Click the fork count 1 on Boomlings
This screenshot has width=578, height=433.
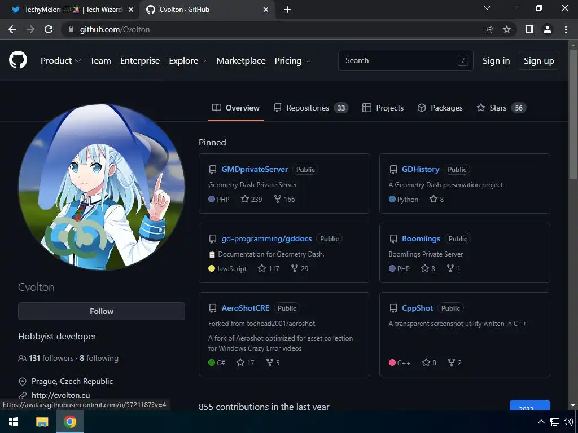453,268
